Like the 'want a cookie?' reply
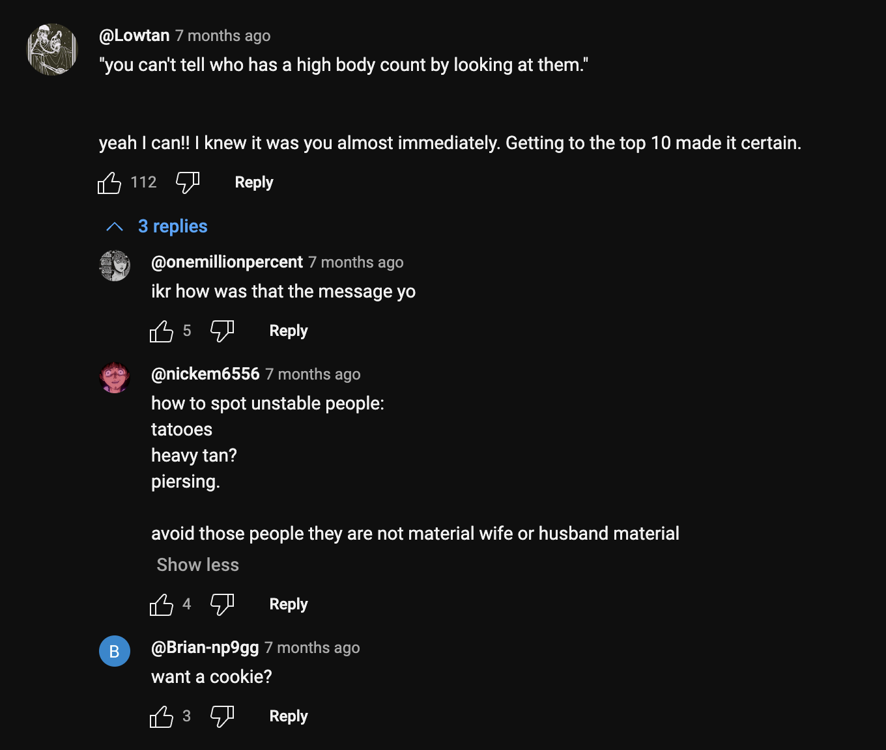The image size is (886, 750). 161,716
